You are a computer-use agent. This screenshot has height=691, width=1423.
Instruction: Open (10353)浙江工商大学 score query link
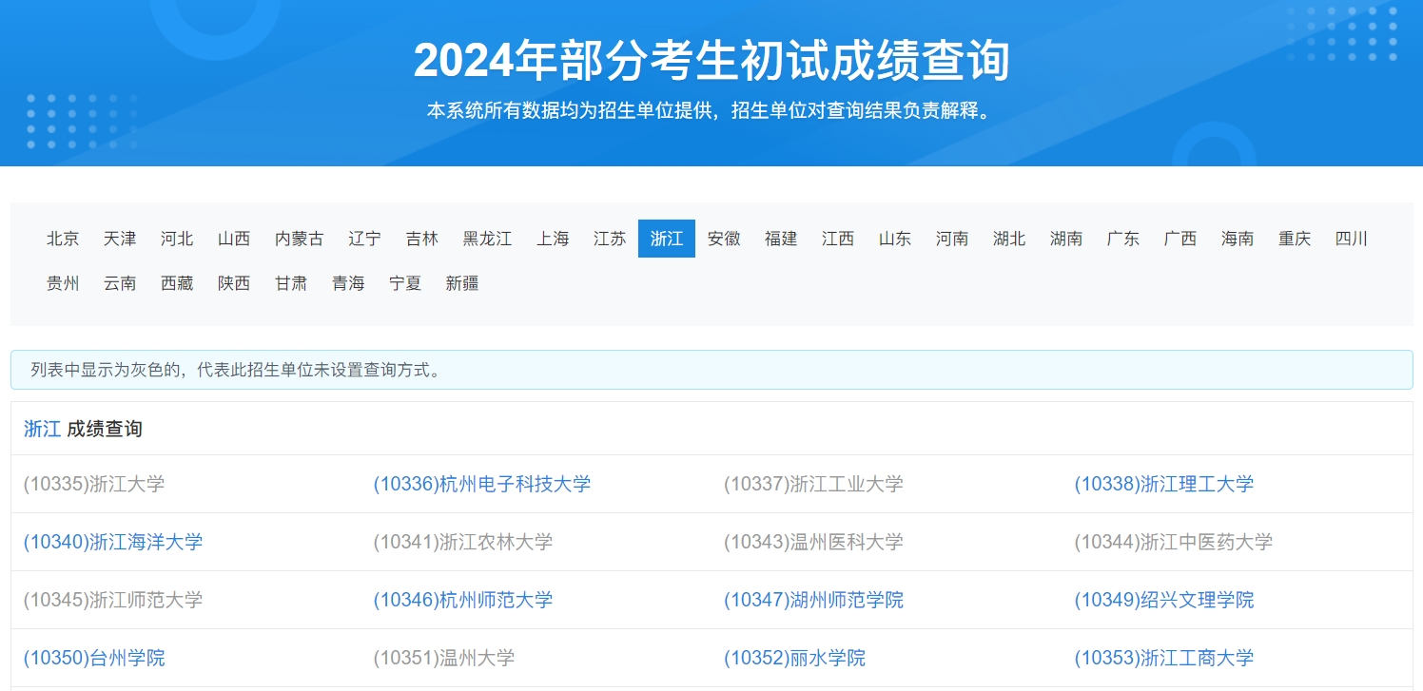(x=1164, y=658)
